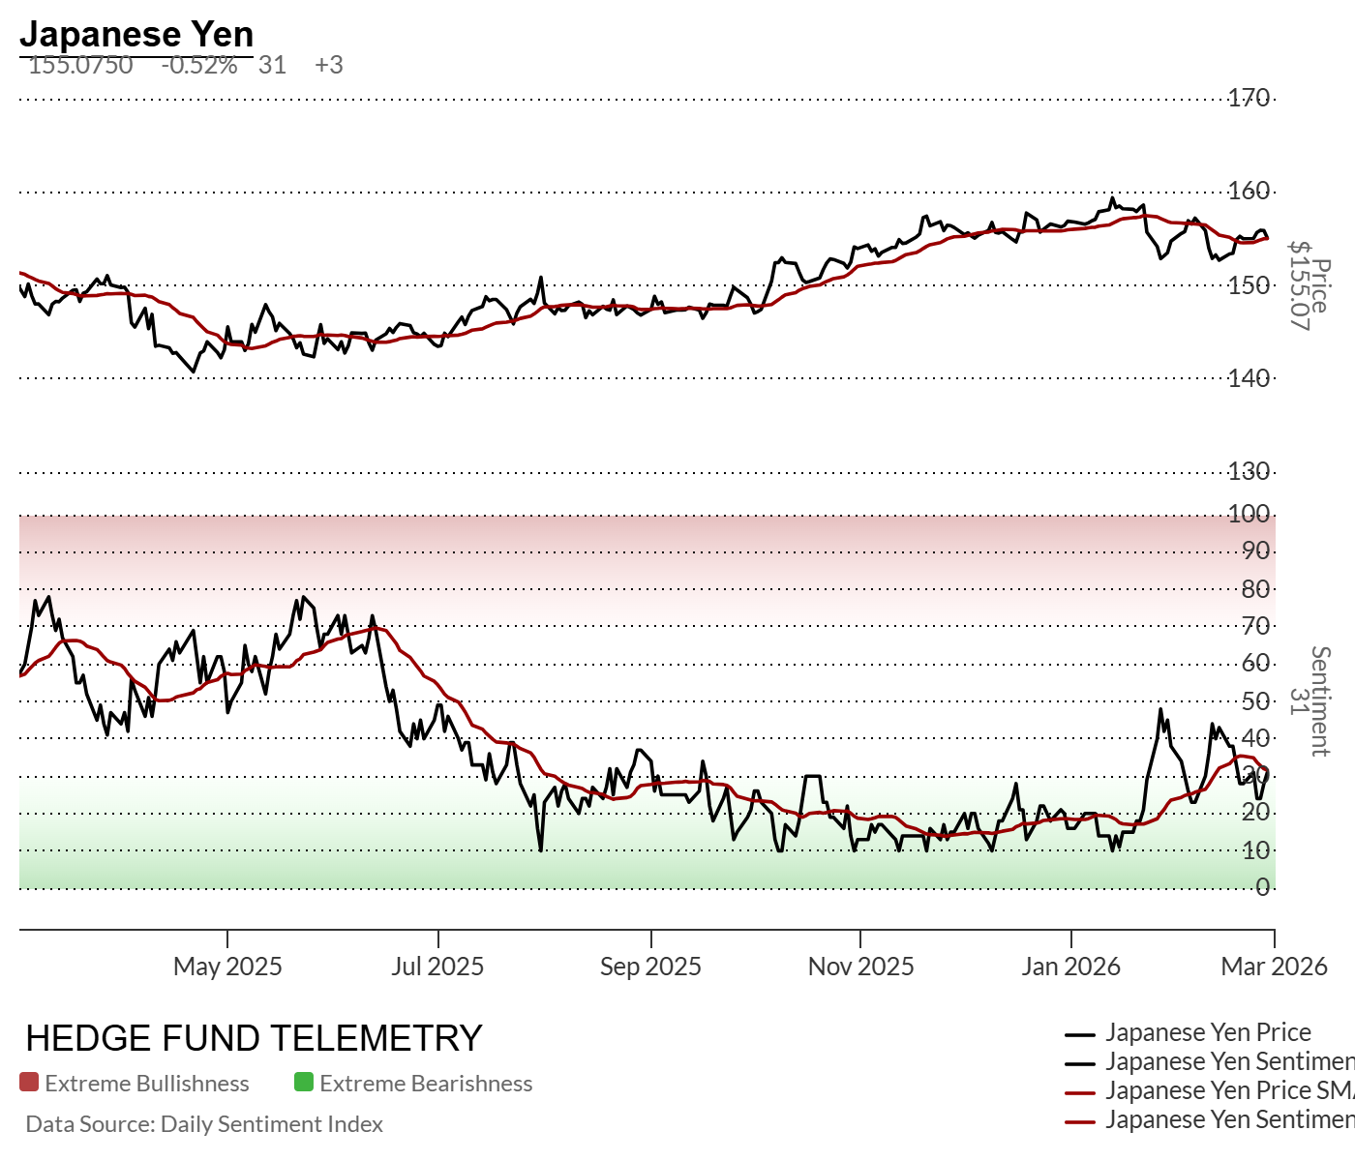The height and width of the screenshot is (1161, 1355).
Task: Click the Data Source: Daily Sentiment Index text
Action: pyautogui.click(x=204, y=1124)
